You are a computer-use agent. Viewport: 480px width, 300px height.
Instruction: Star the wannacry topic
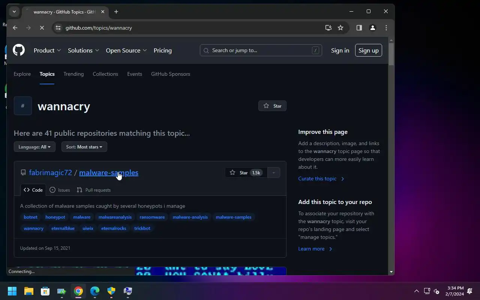(x=272, y=106)
